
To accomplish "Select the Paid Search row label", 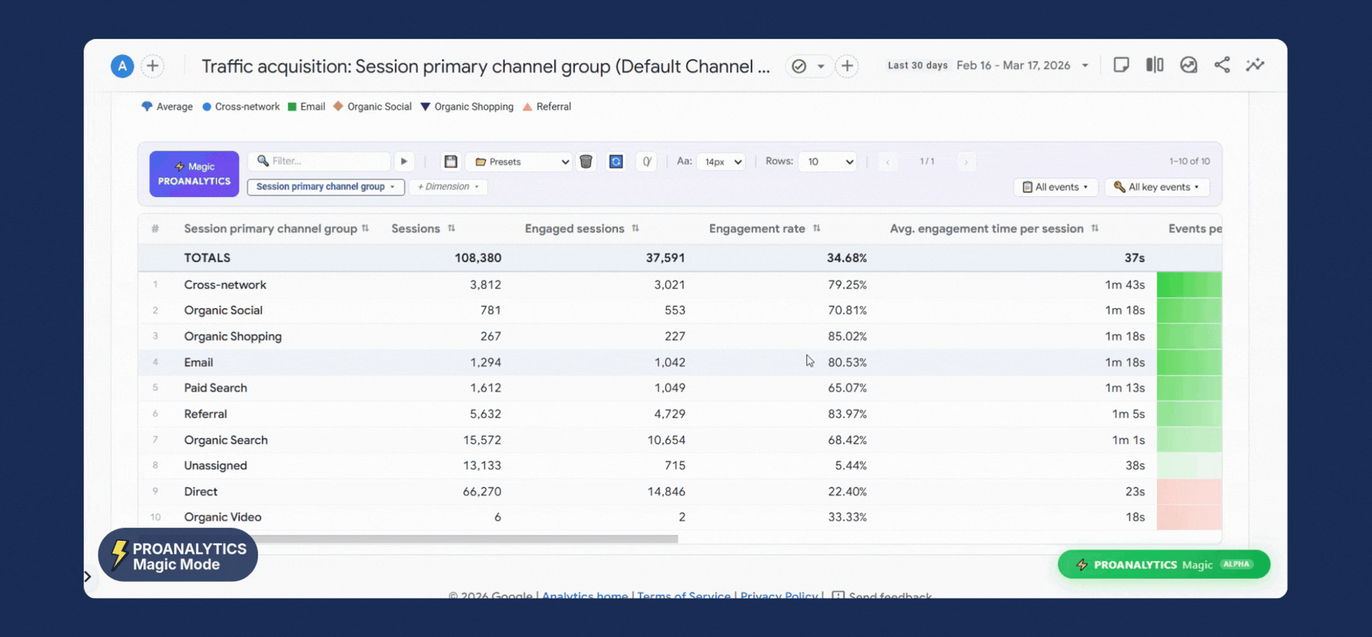I will 216,388.
